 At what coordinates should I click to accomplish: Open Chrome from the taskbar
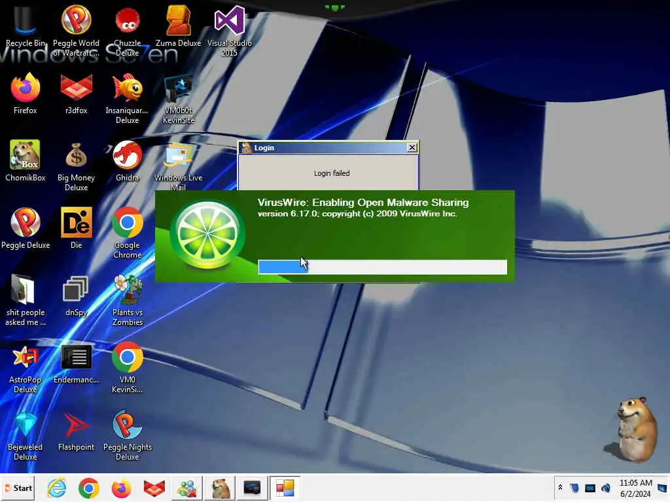pyautogui.click(x=89, y=488)
